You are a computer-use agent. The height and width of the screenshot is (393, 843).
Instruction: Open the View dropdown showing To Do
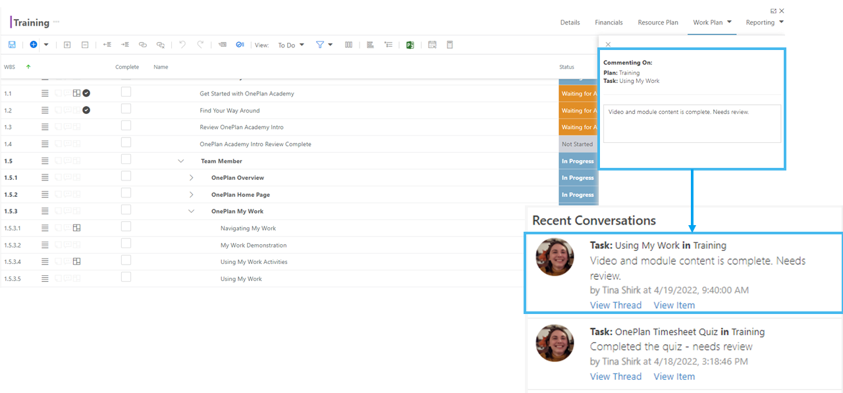[x=290, y=45]
